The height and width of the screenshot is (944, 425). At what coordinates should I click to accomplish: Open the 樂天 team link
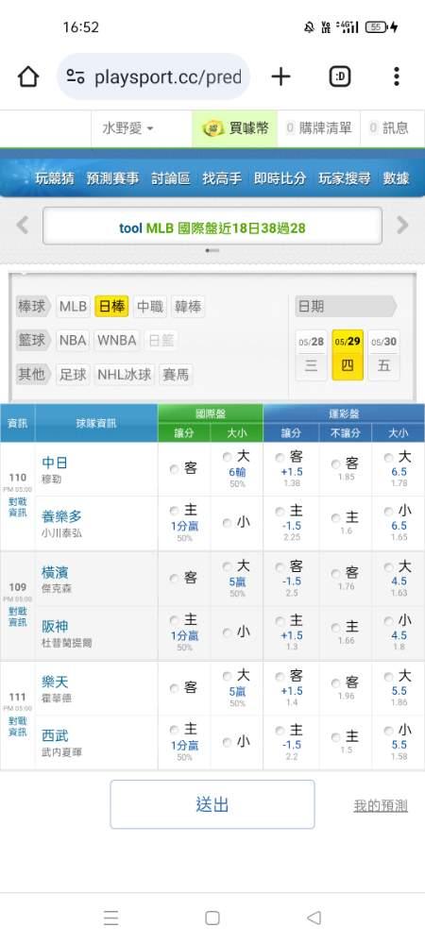55,682
